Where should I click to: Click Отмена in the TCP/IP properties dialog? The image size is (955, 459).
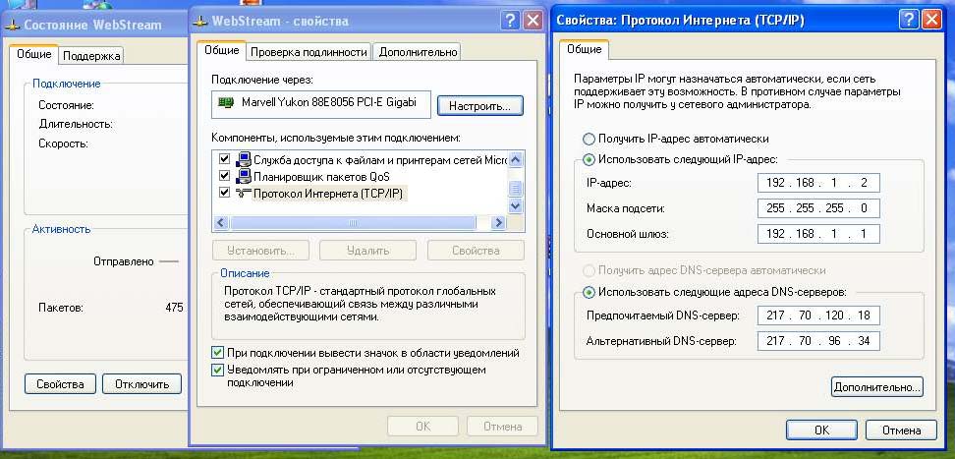901,430
